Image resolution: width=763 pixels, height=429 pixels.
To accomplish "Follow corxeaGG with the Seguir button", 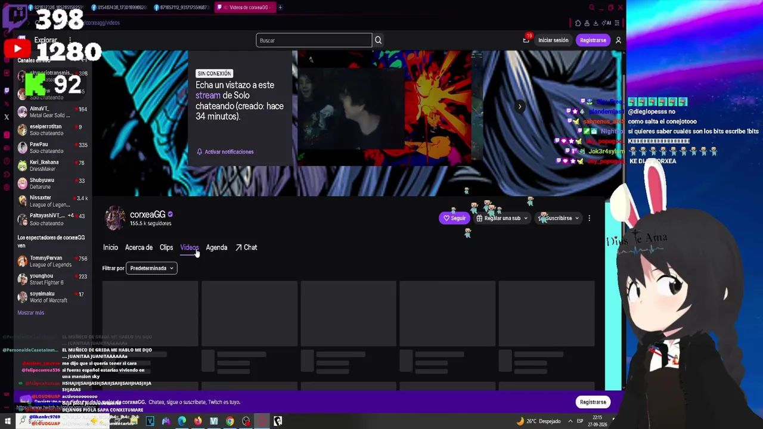I will pyautogui.click(x=454, y=218).
